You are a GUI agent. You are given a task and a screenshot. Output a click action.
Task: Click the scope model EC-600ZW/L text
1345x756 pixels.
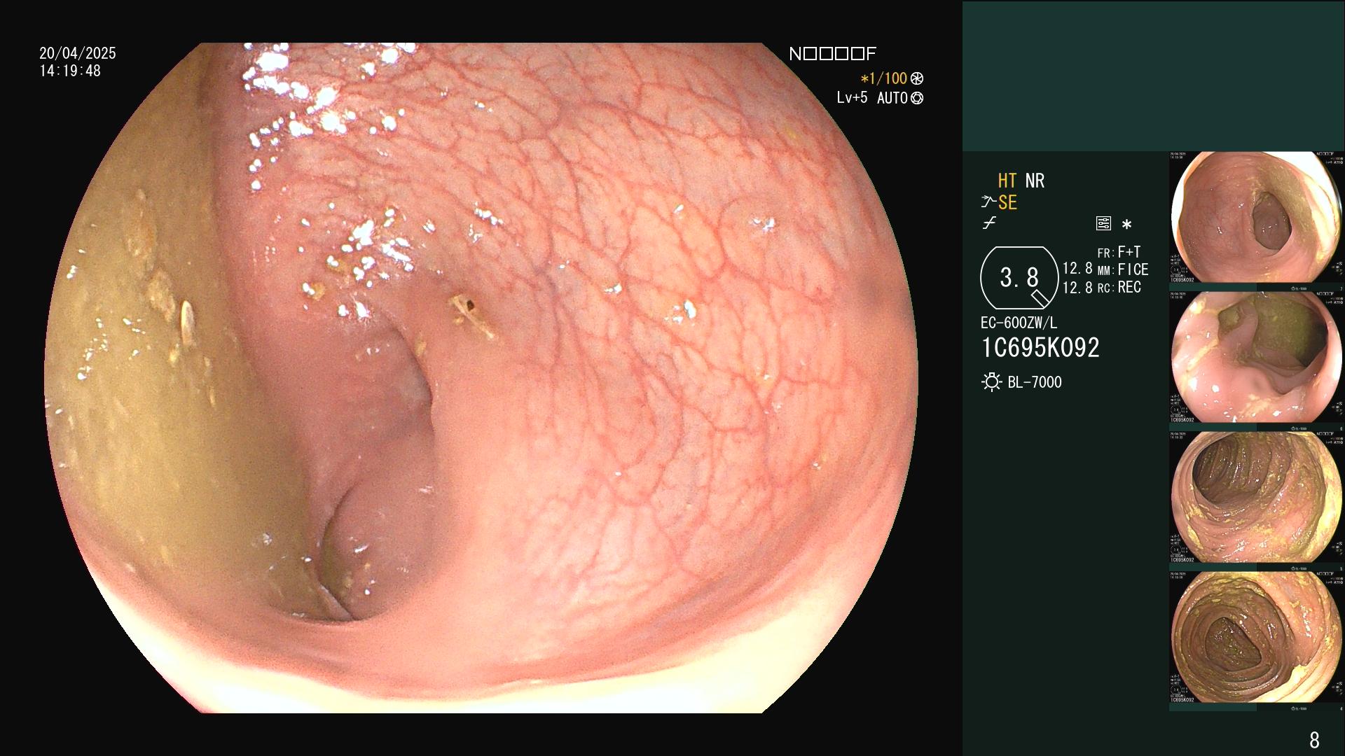click(1019, 323)
